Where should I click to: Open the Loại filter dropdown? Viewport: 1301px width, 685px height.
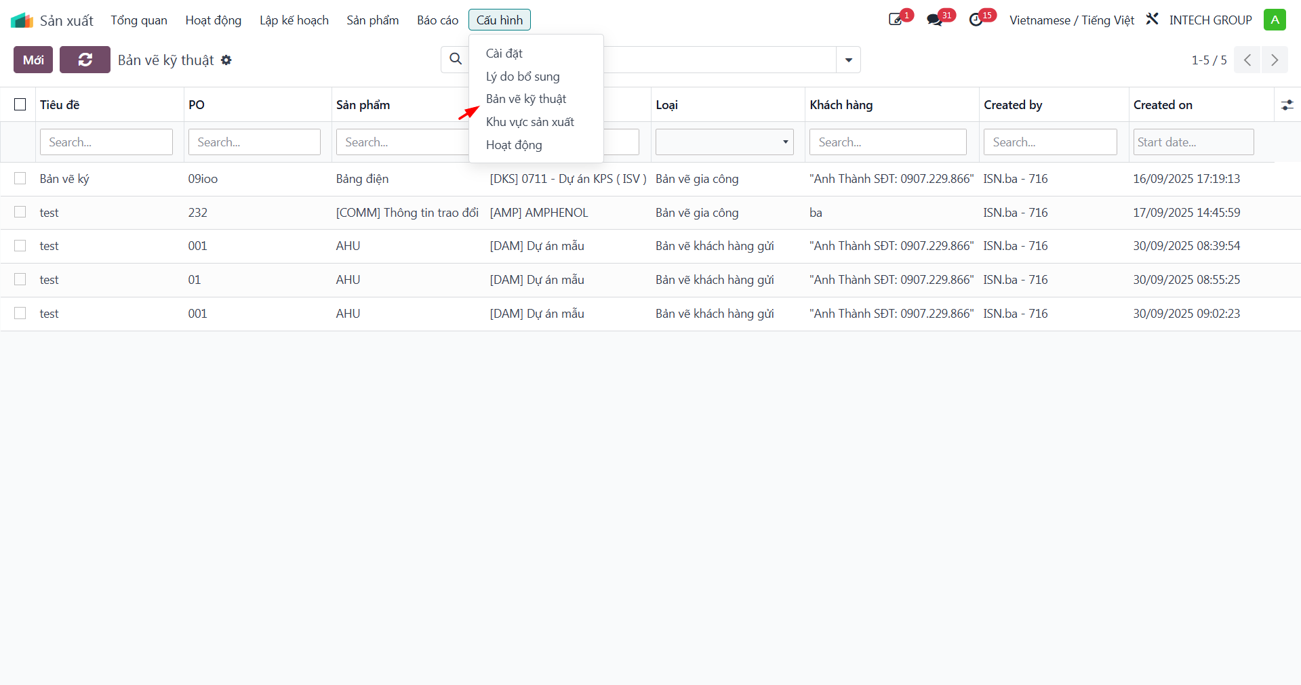click(724, 142)
